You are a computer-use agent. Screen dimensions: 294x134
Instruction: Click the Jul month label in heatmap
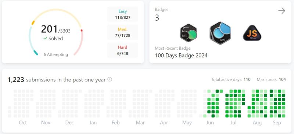point(233,123)
